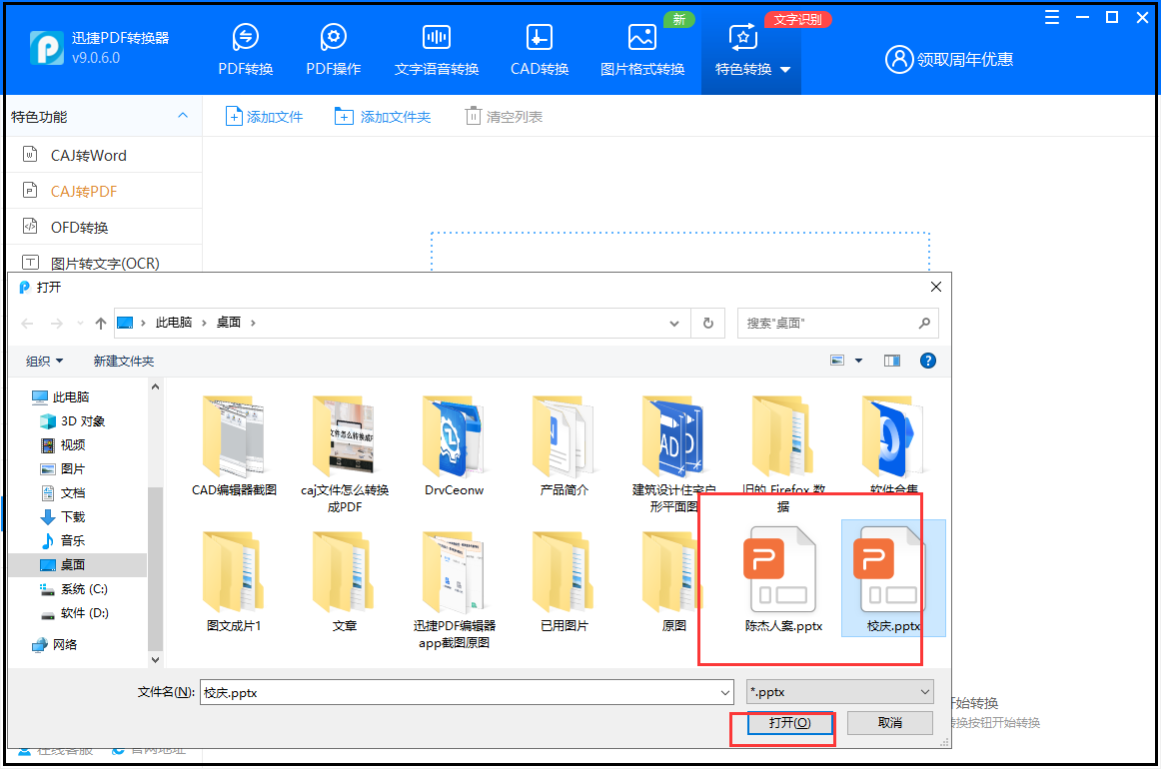
Task: Expand the address bar history dropdown
Action: tap(673, 324)
